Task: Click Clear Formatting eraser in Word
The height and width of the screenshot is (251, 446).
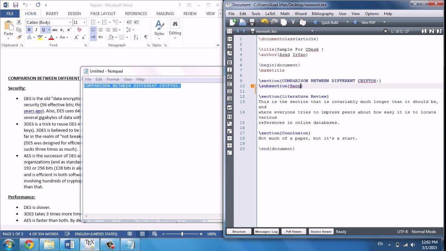Action: [79, 30]
